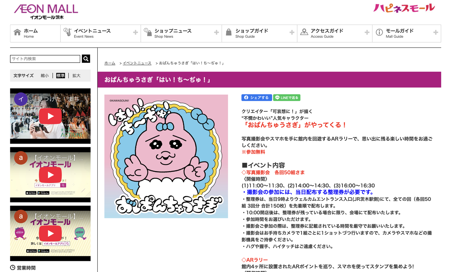Click the line ハグや握手、ハイタッチはご遠慮ください
458x272 pixels.
coord(287,247)
